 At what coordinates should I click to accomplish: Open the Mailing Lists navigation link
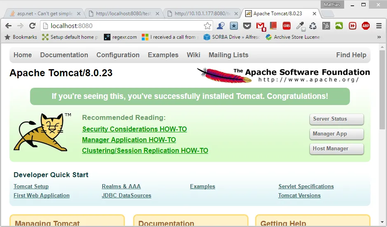[x=229, y=55]
